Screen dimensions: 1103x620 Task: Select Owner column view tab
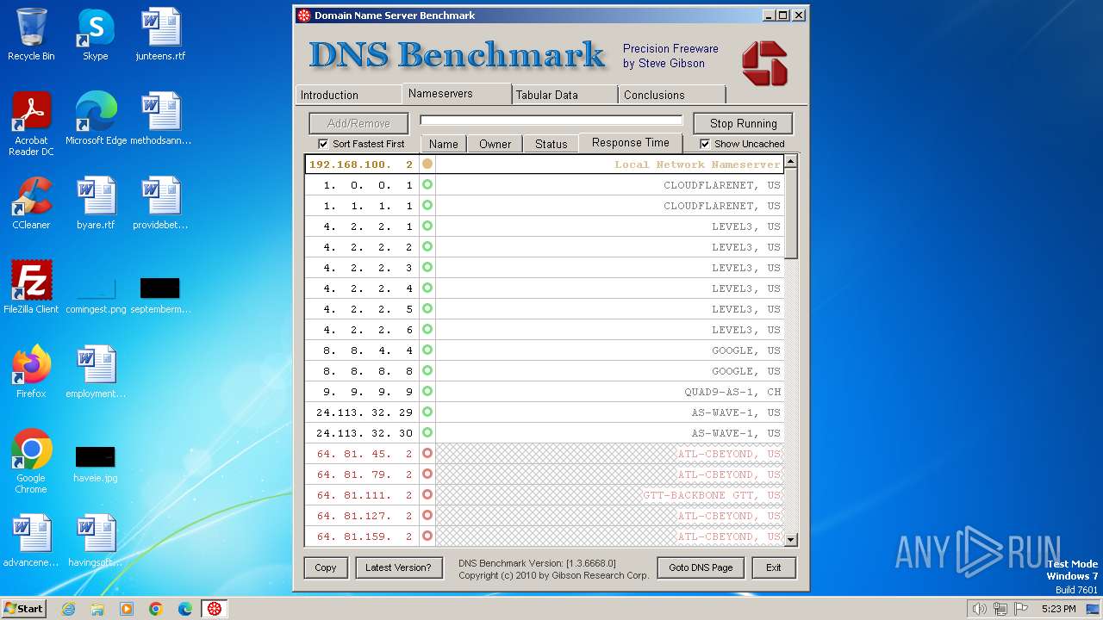(495, 144)
